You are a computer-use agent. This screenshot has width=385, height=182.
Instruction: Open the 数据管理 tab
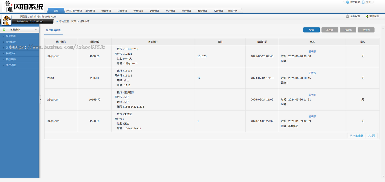tap(202, 11)
